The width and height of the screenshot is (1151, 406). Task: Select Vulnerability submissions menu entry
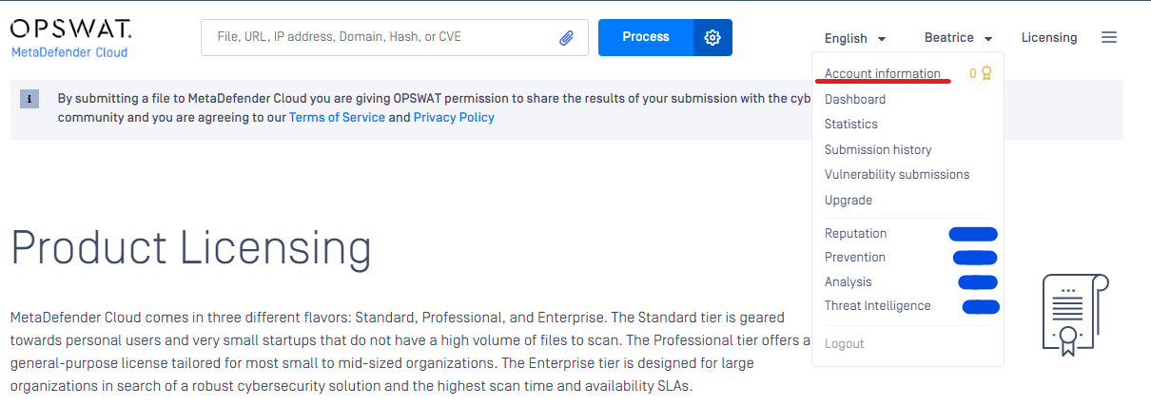click(x=897, y=174)
